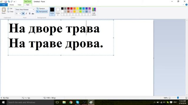Open the Times New Roman font family dropdown
188x105 pixels.
[x=33, y=10]
